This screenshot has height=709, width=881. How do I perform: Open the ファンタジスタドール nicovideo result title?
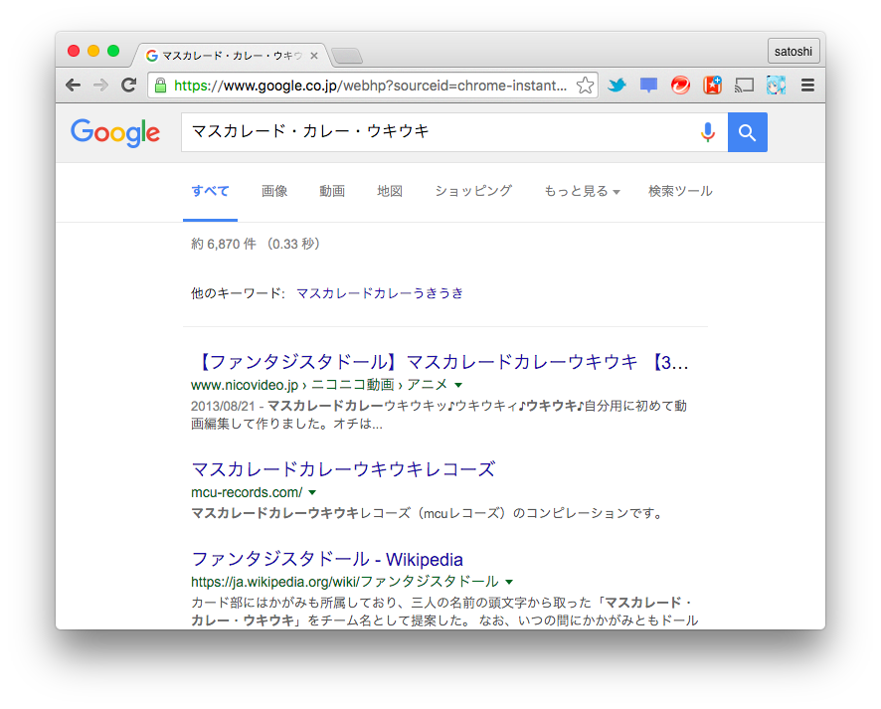[x=440, y=362]
